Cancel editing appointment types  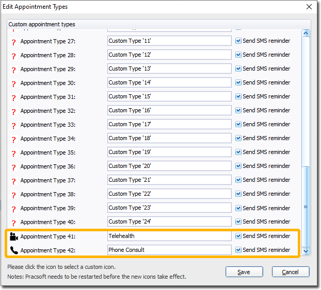tap(291, 272)
